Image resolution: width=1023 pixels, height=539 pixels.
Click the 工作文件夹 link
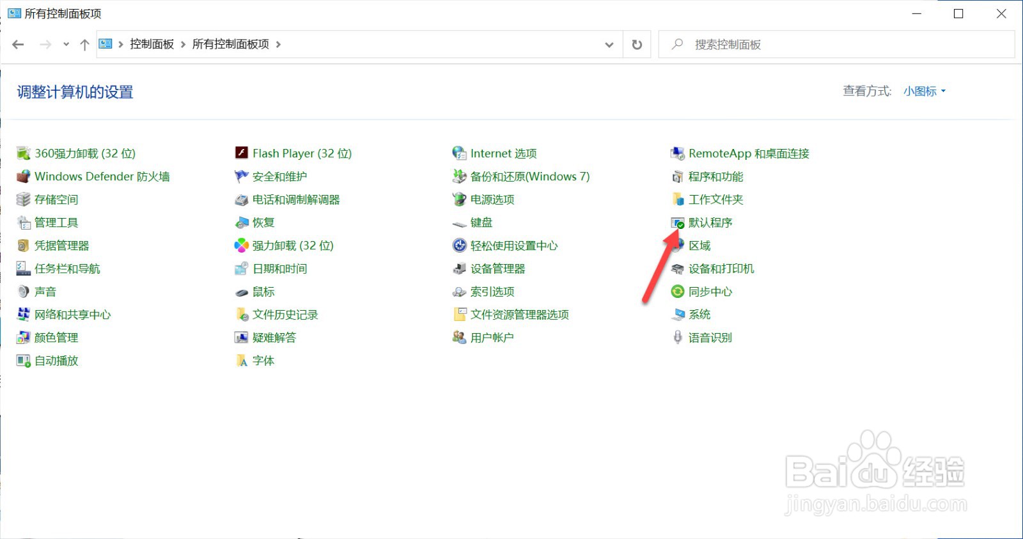(x=716, y=199)
